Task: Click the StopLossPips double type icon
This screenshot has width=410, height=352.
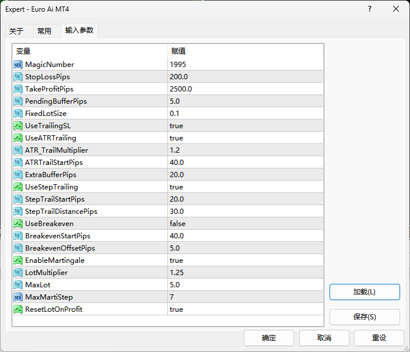Action: pos(17,77)
